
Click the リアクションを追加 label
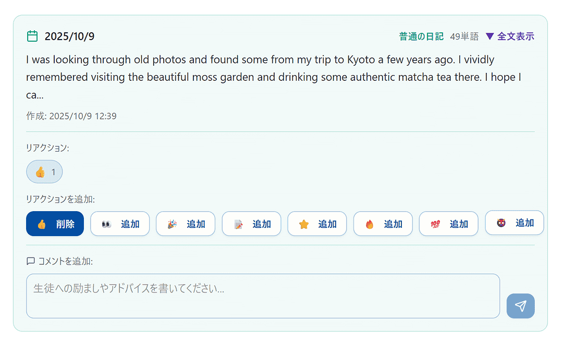click(x=60, y=199)
